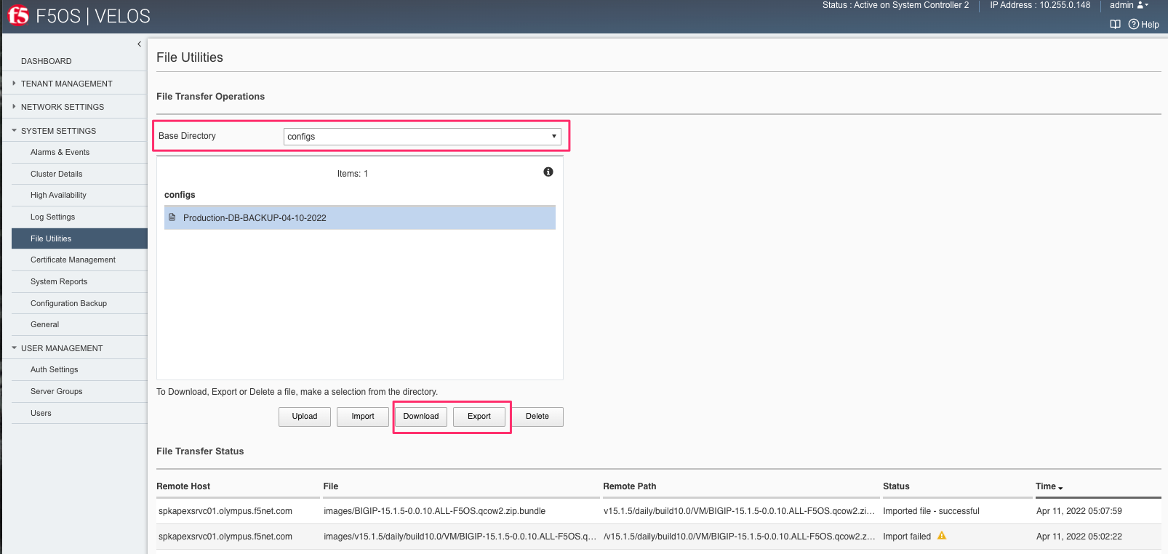Click the Status column header
1168x554 pixels.
pyautogui.click(x=896, y=486)
